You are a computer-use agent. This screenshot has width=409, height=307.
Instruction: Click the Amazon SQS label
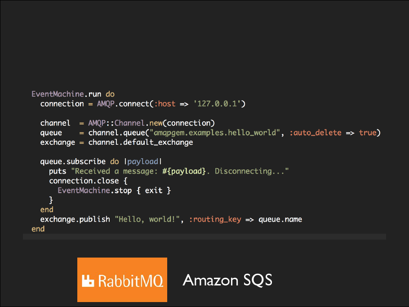pos(227,280)
